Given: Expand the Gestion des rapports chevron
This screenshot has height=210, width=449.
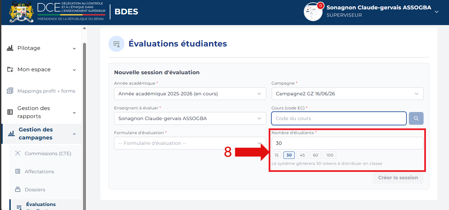Looking at the screenshot, I should coord(74,113).
